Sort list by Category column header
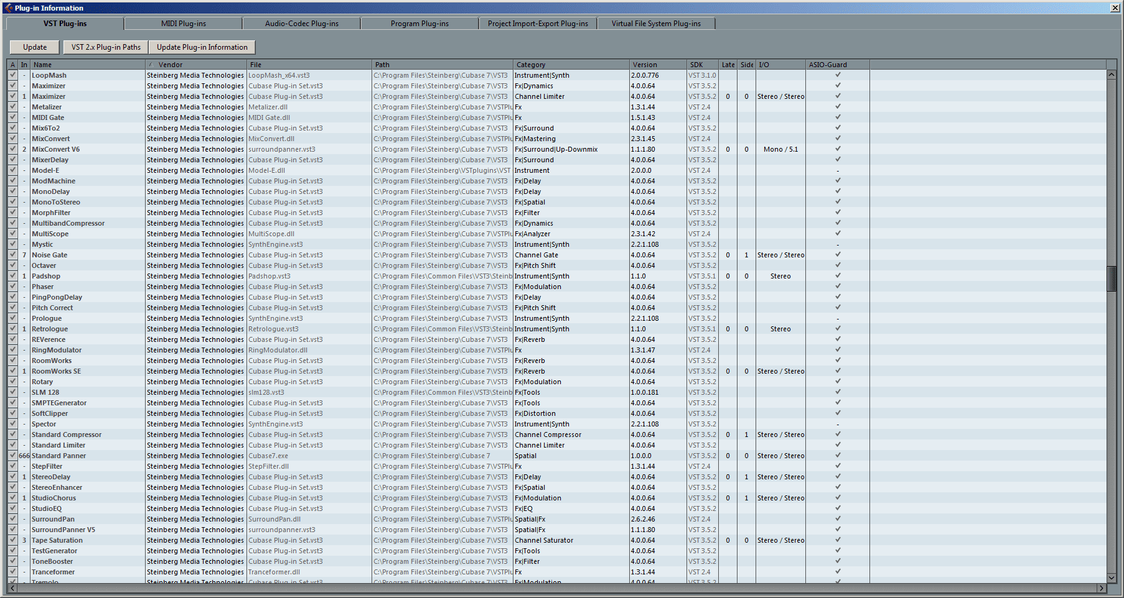The image size is (1124, 598). point(571,65)
